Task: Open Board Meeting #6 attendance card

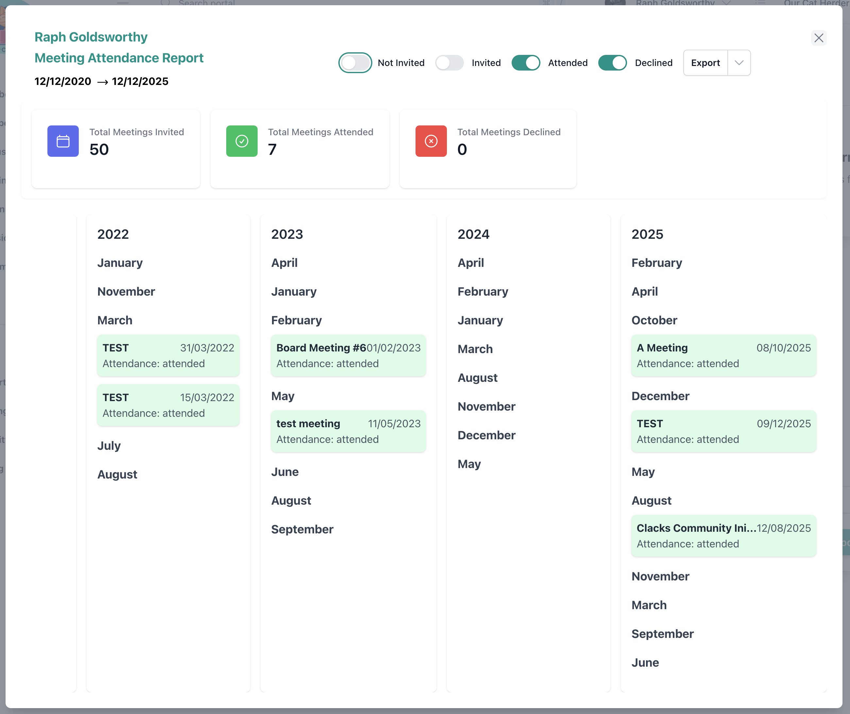Action: coord(348,355)
